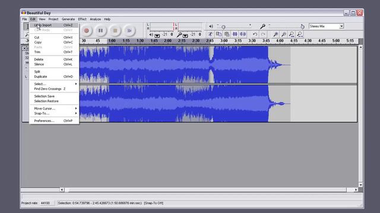Click the Skip to End button
The image size is (380, 213).
[129, 31]
